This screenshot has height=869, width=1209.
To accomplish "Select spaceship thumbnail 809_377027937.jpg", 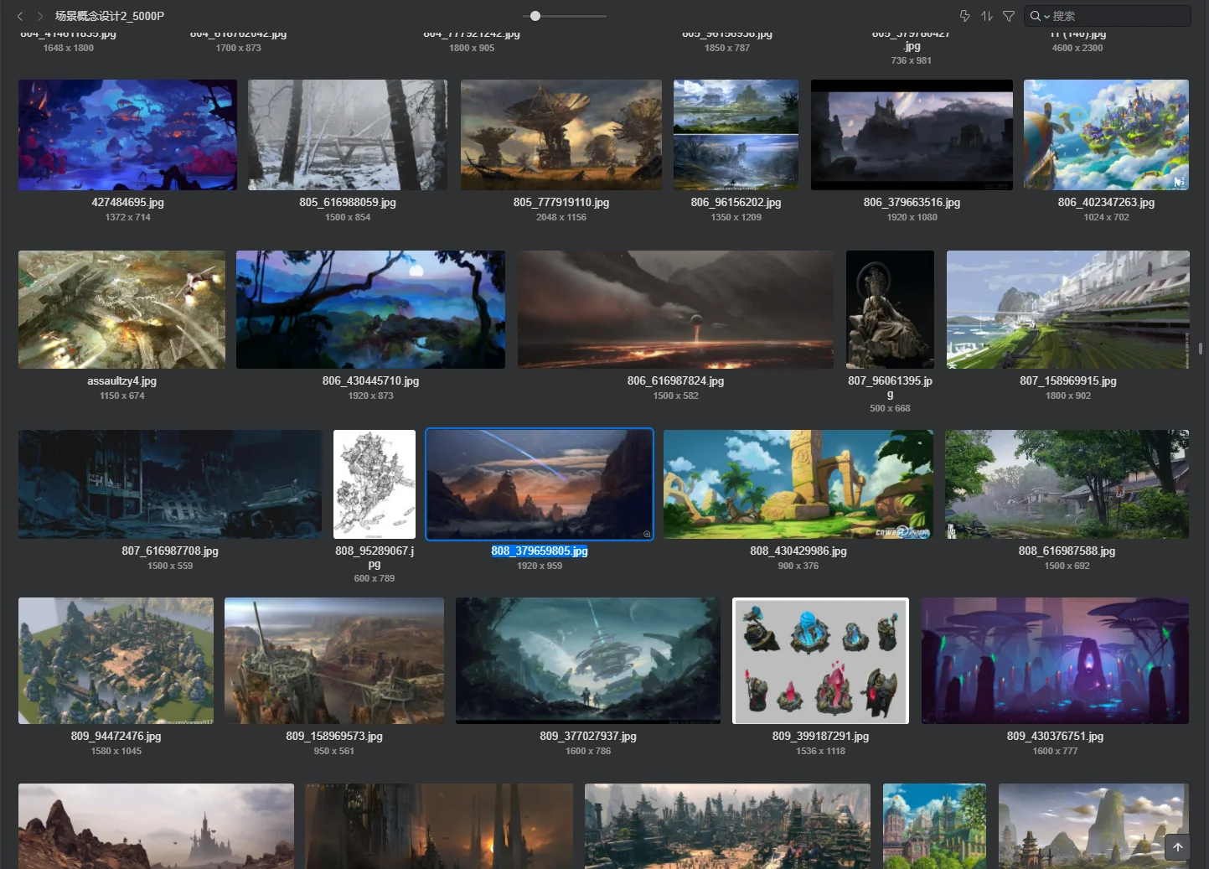I will tap(588, 660).
